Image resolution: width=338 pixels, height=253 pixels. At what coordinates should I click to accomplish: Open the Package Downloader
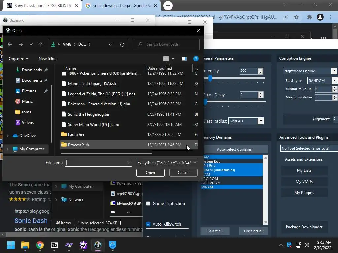pos(304,227)
